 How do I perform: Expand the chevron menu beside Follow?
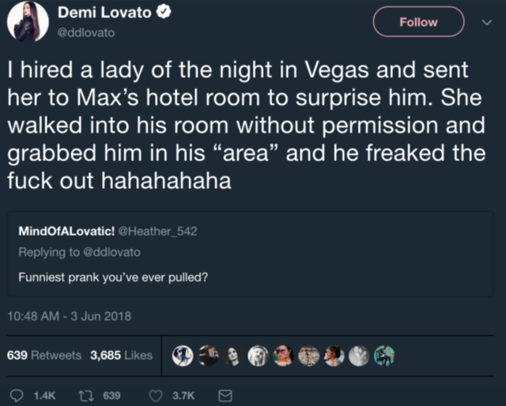(x=485, y=21)
